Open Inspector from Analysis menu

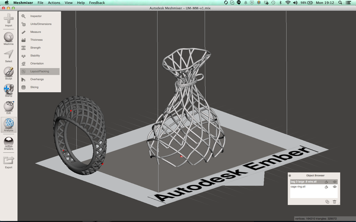[x=40, y=16]
